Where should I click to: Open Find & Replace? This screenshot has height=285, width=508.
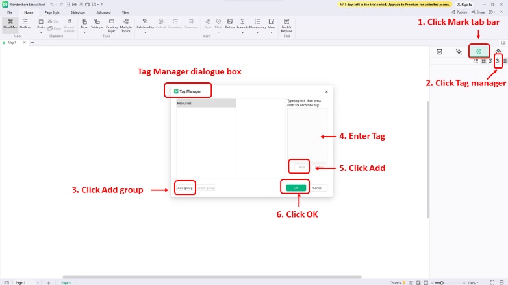pos(286,25)
